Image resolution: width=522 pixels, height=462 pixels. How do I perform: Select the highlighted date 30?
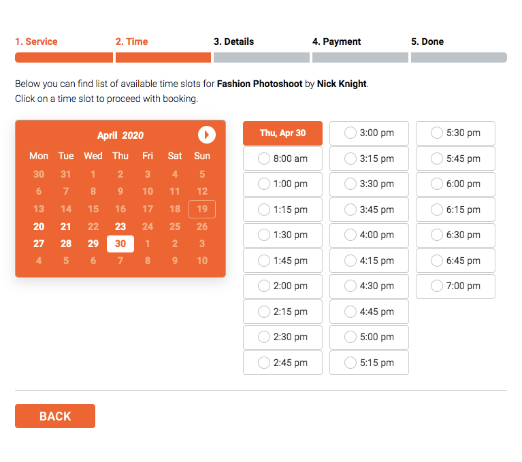coord(120,244)
